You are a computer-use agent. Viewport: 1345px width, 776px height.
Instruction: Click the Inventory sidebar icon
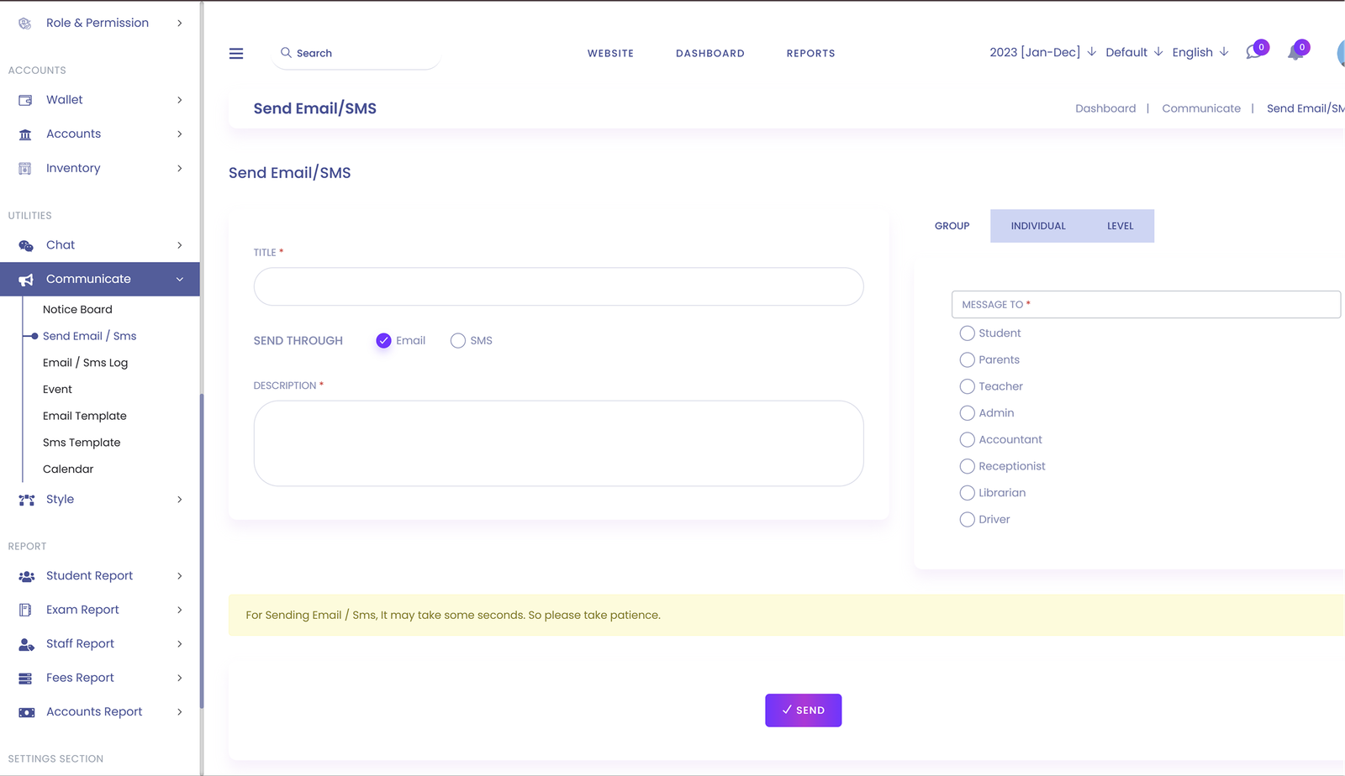[x=25, y=168]
